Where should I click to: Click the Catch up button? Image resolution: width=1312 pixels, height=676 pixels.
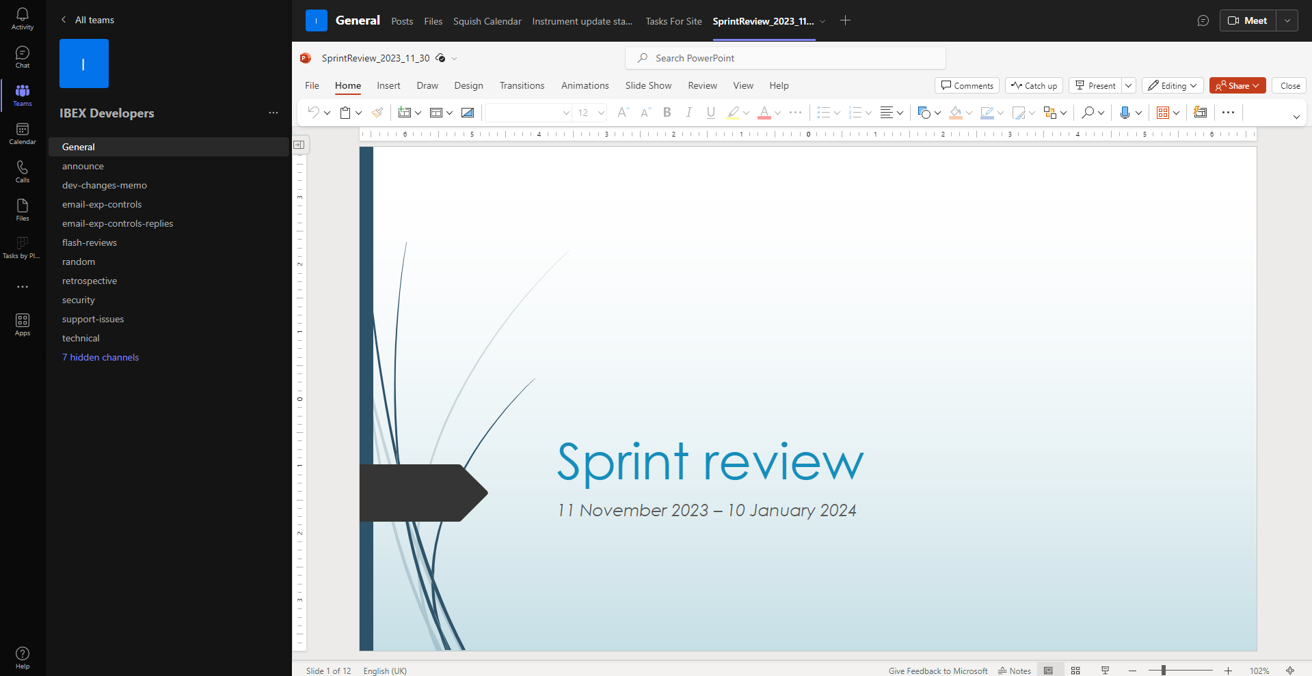pyautogui.click(x=1034, y=85)
